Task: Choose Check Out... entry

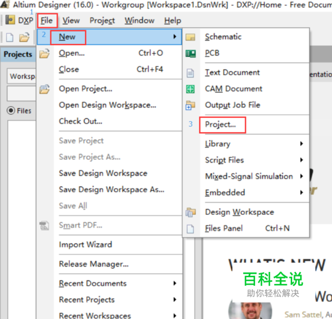Action: coord(110,121)
